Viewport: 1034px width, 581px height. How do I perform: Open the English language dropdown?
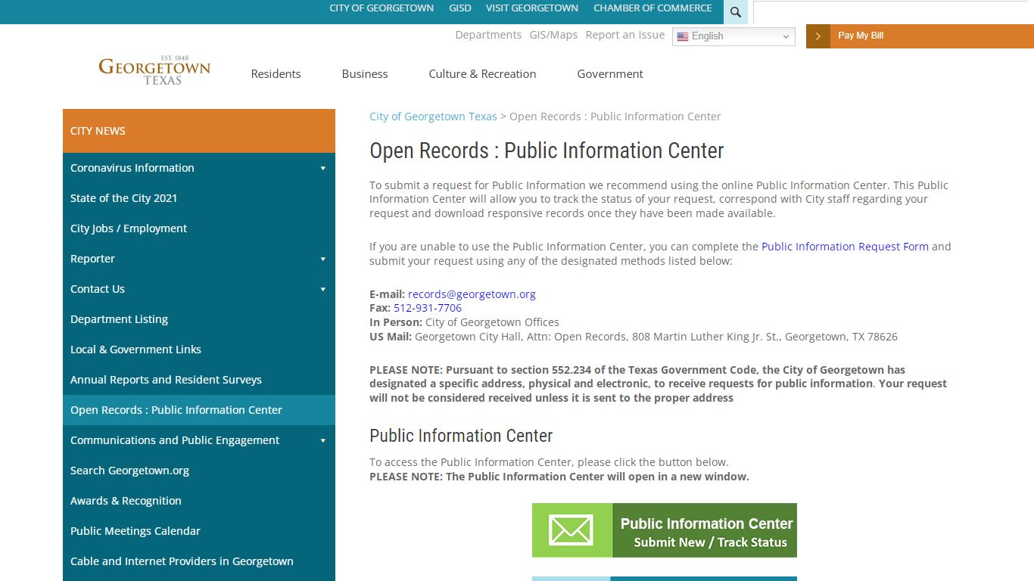(733, 36)
